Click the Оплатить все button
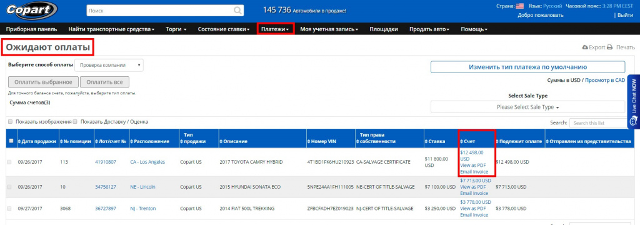 (104, 82)
